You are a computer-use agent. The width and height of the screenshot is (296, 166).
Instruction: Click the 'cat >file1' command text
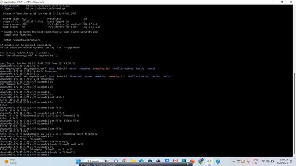click(x=57, y=97)
